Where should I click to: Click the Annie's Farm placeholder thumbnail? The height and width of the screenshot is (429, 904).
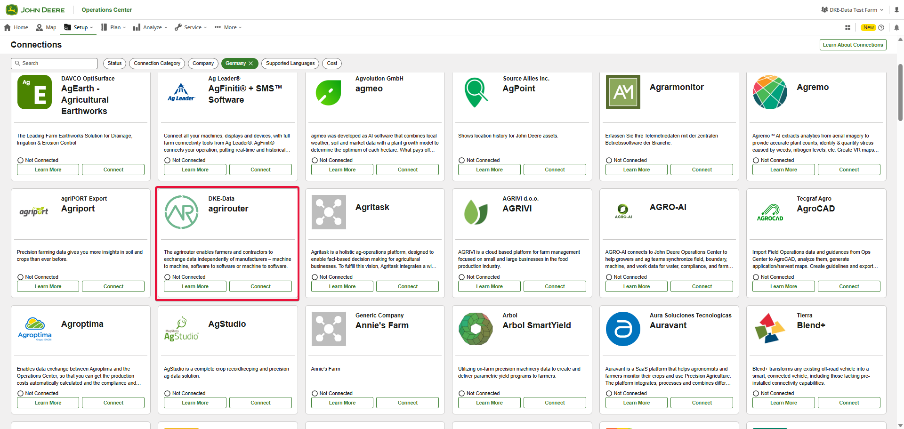(x=329, y=329)
